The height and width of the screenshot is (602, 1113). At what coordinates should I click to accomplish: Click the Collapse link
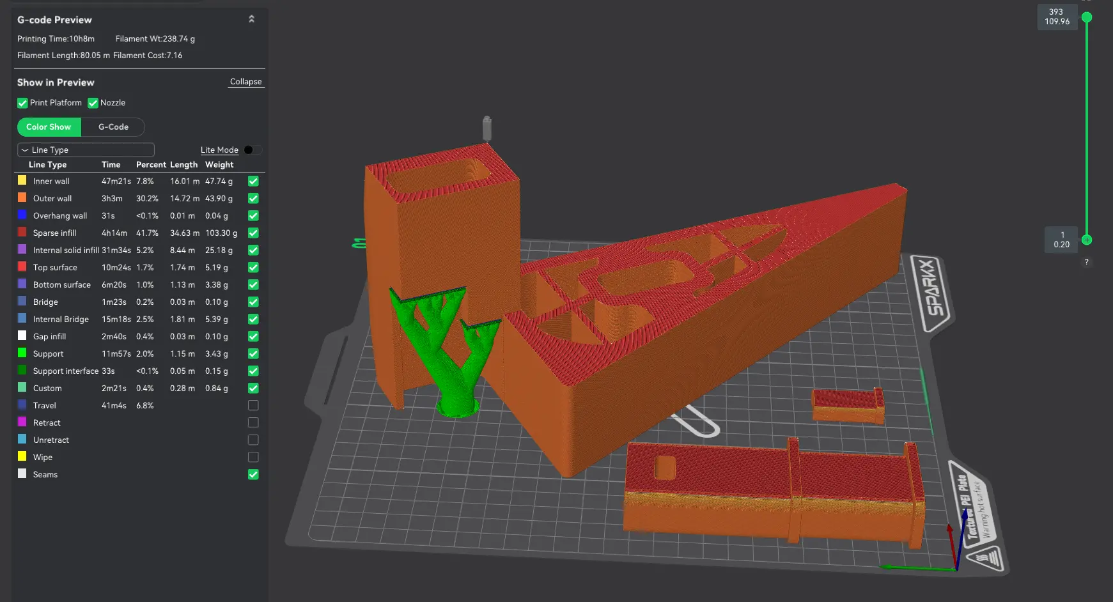pos(246,82)
